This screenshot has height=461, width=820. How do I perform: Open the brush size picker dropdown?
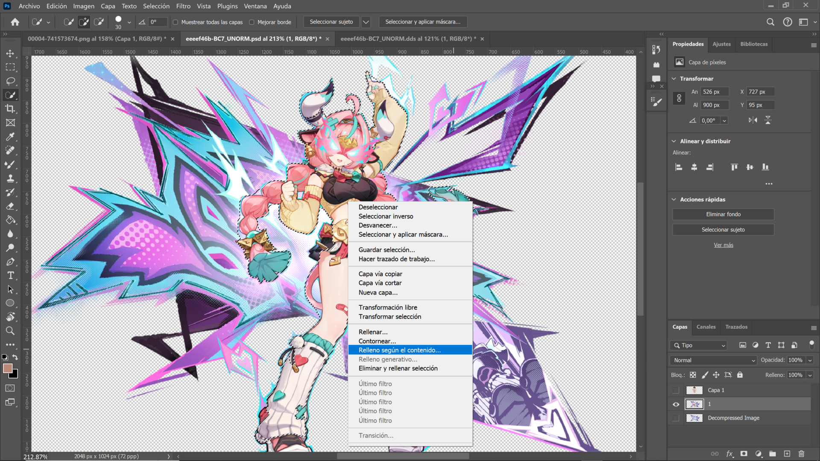[x=129, y=22]
